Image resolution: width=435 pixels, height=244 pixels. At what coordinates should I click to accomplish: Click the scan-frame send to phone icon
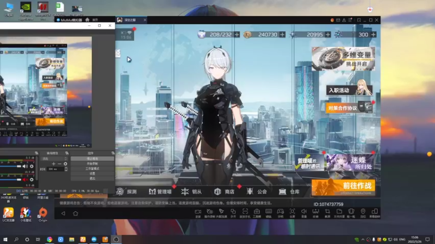(245, 212)
